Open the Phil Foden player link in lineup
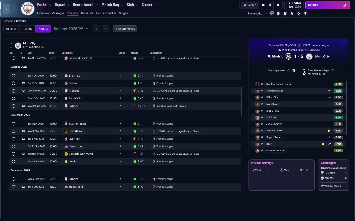The width and height of the screenshot is (355, 221). [272, 117]
